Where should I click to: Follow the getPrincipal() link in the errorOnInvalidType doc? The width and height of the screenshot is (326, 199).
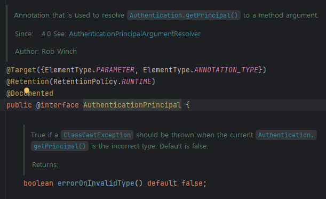tap(59, 146)
